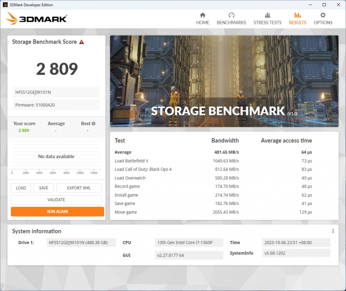Click the Load Overwatch row

(213, 178)
